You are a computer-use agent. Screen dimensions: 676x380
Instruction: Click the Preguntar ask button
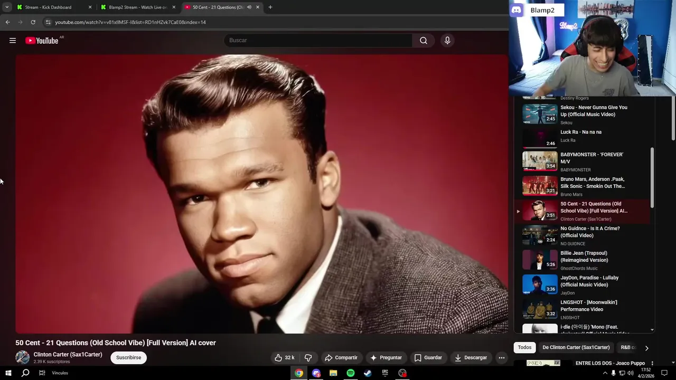386,358
